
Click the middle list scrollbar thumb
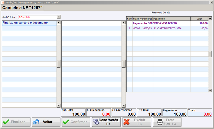[124, 64]
